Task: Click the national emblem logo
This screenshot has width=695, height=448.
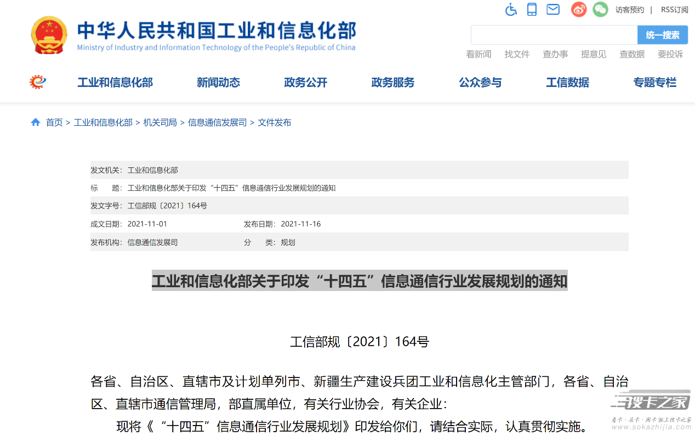Action: pyautogui.click(x=49, y=35)
